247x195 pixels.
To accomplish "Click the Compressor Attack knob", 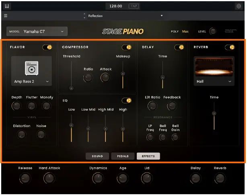I will coord(105,78).
